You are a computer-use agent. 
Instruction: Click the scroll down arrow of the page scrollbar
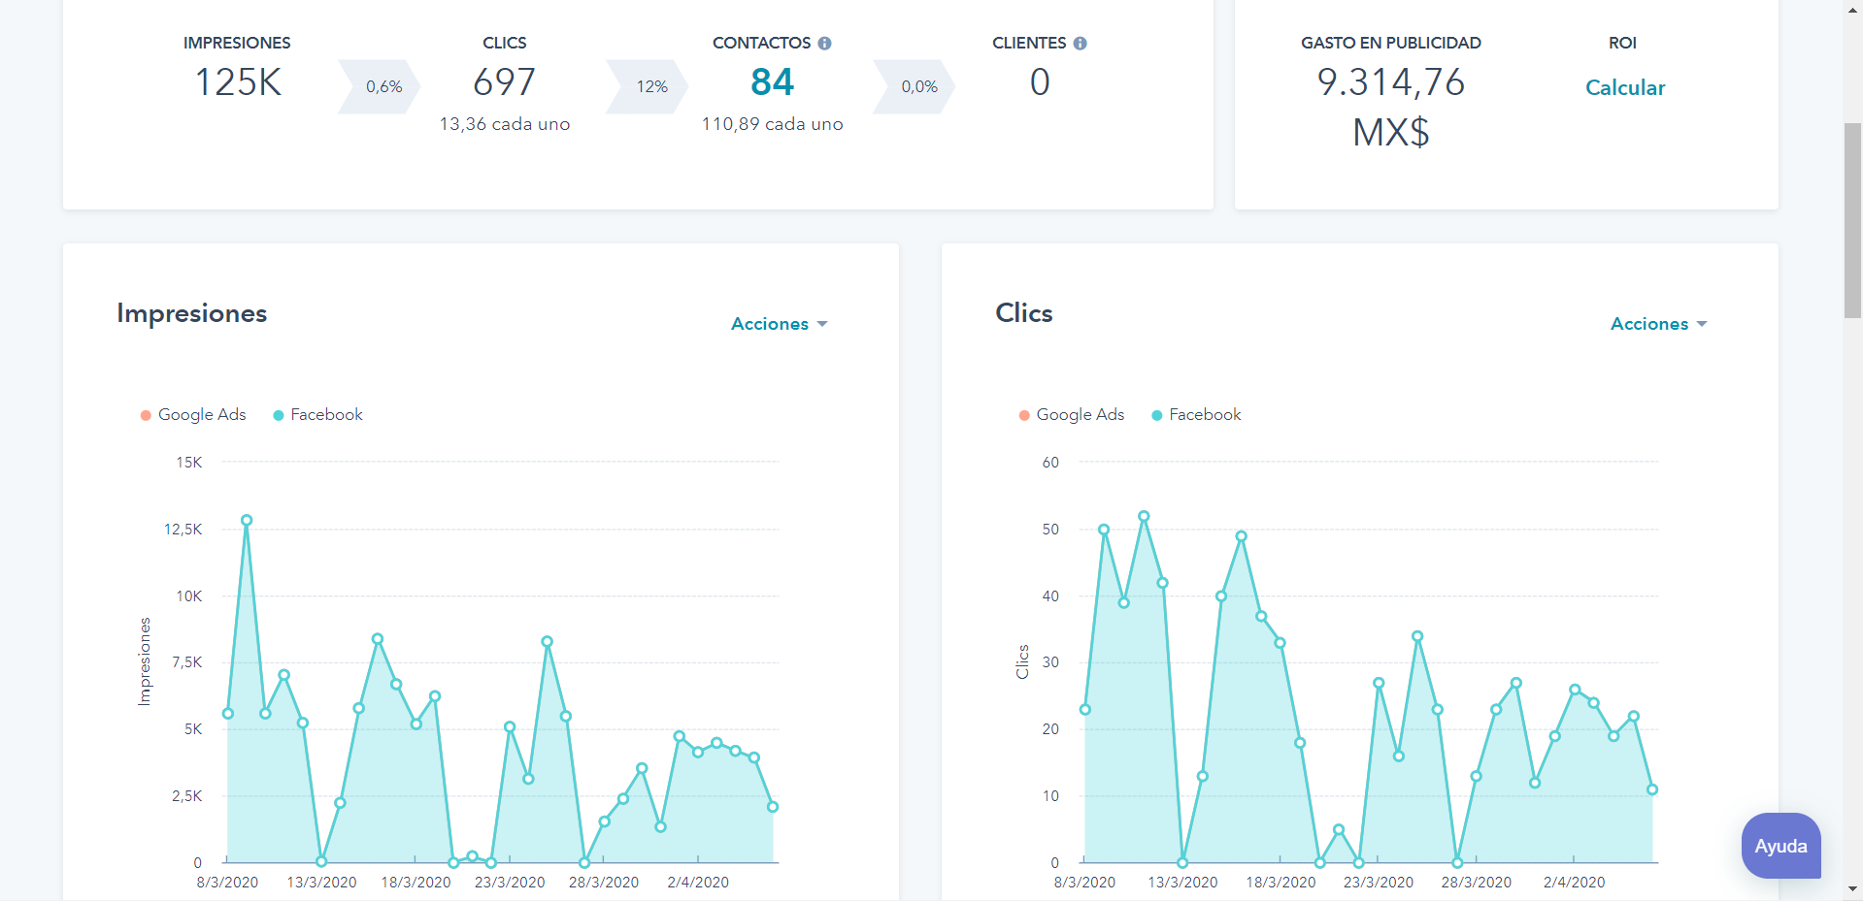pos(1853,888)
